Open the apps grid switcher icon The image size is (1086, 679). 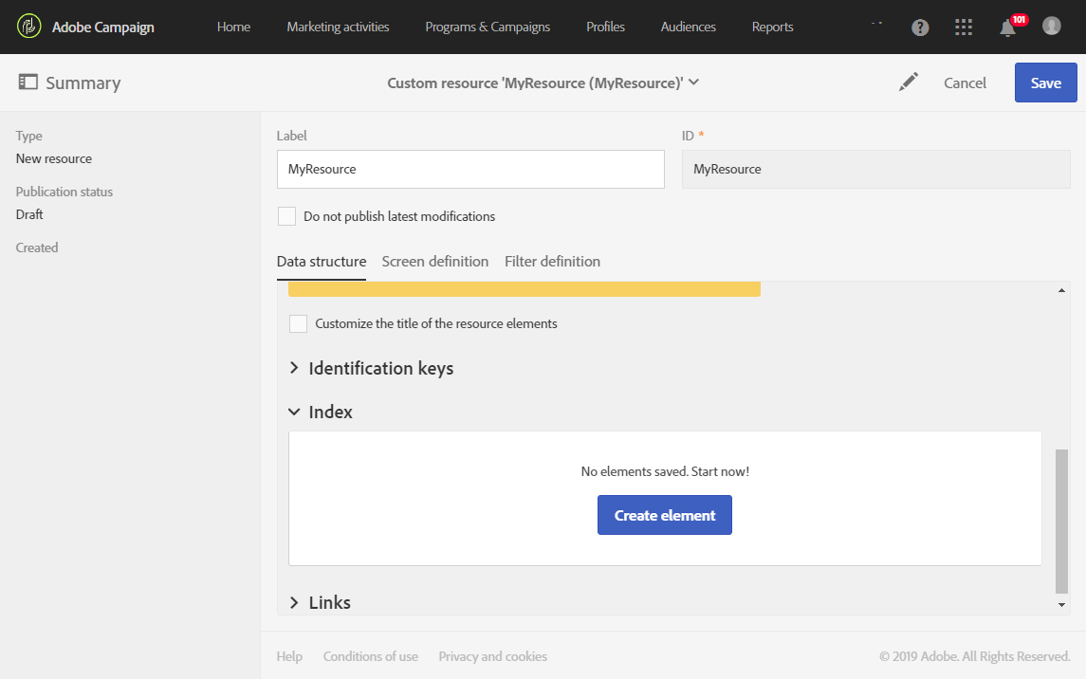(x=964, y=28)
